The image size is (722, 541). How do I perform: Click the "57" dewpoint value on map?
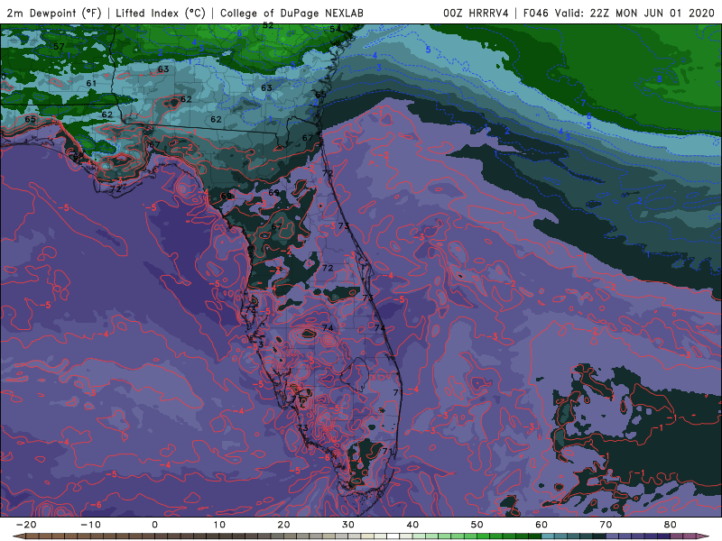click(59, 47)
